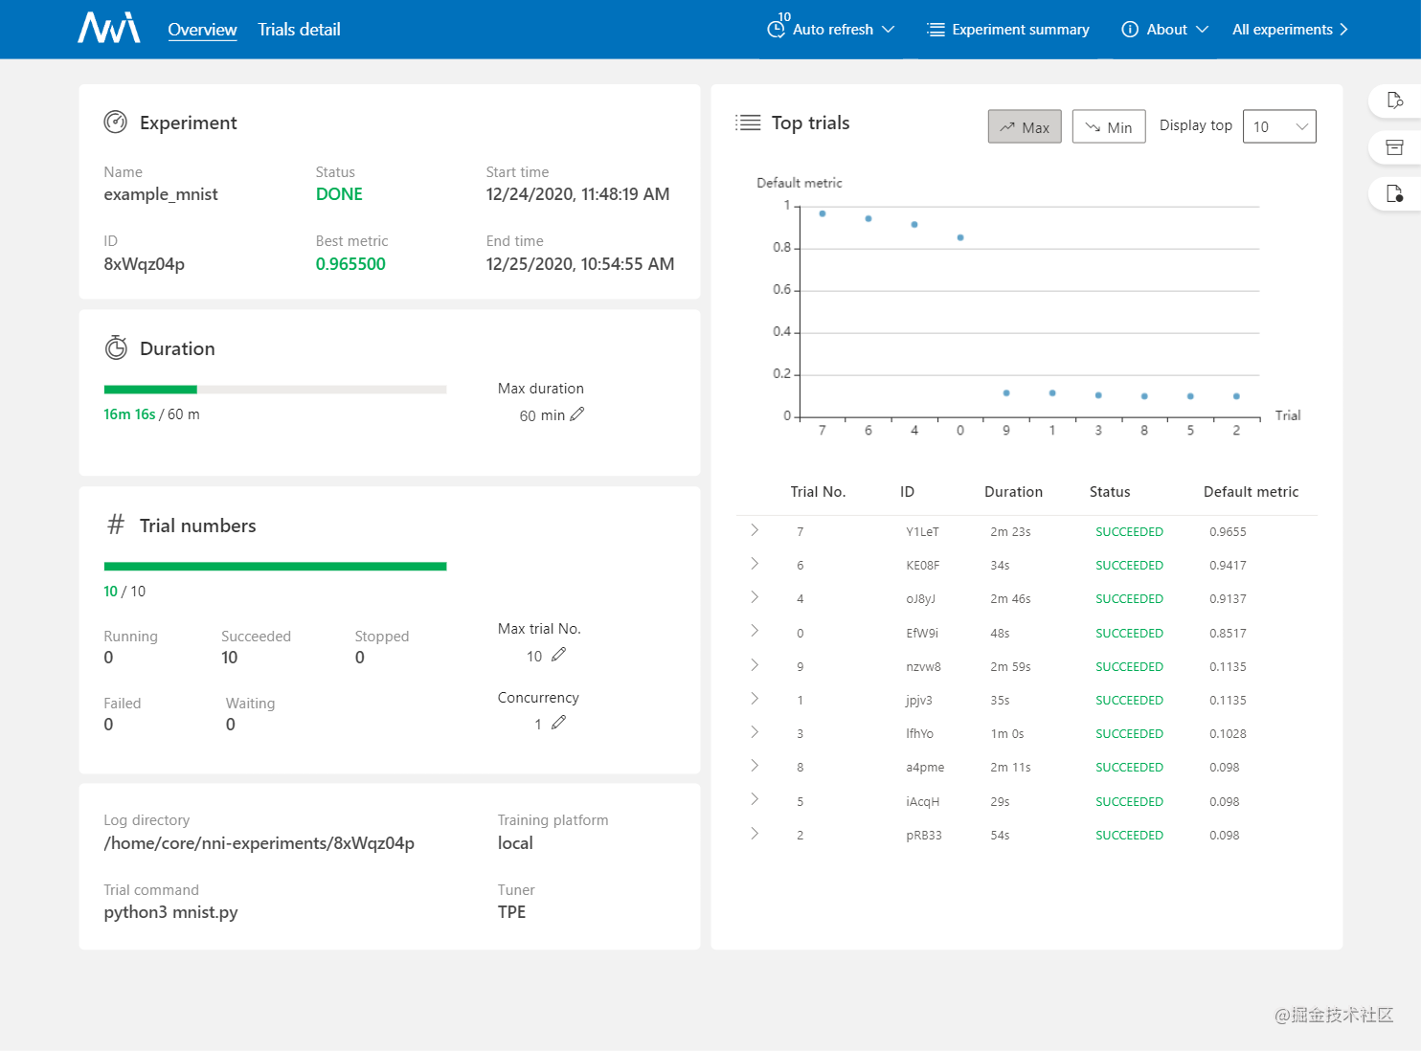Expand trial 7 row Y1LeT
This screenshot has width=1421, height=1051.
(755, 530)
